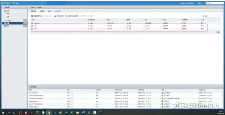The width and height of the screenshot is (225, 115).
Task: Click the completed time 2020/04/20 17:50:51 cell
Action: 206,93
